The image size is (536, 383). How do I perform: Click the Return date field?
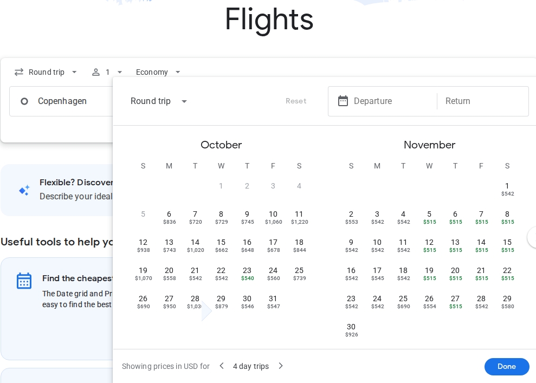pos(482,101)
